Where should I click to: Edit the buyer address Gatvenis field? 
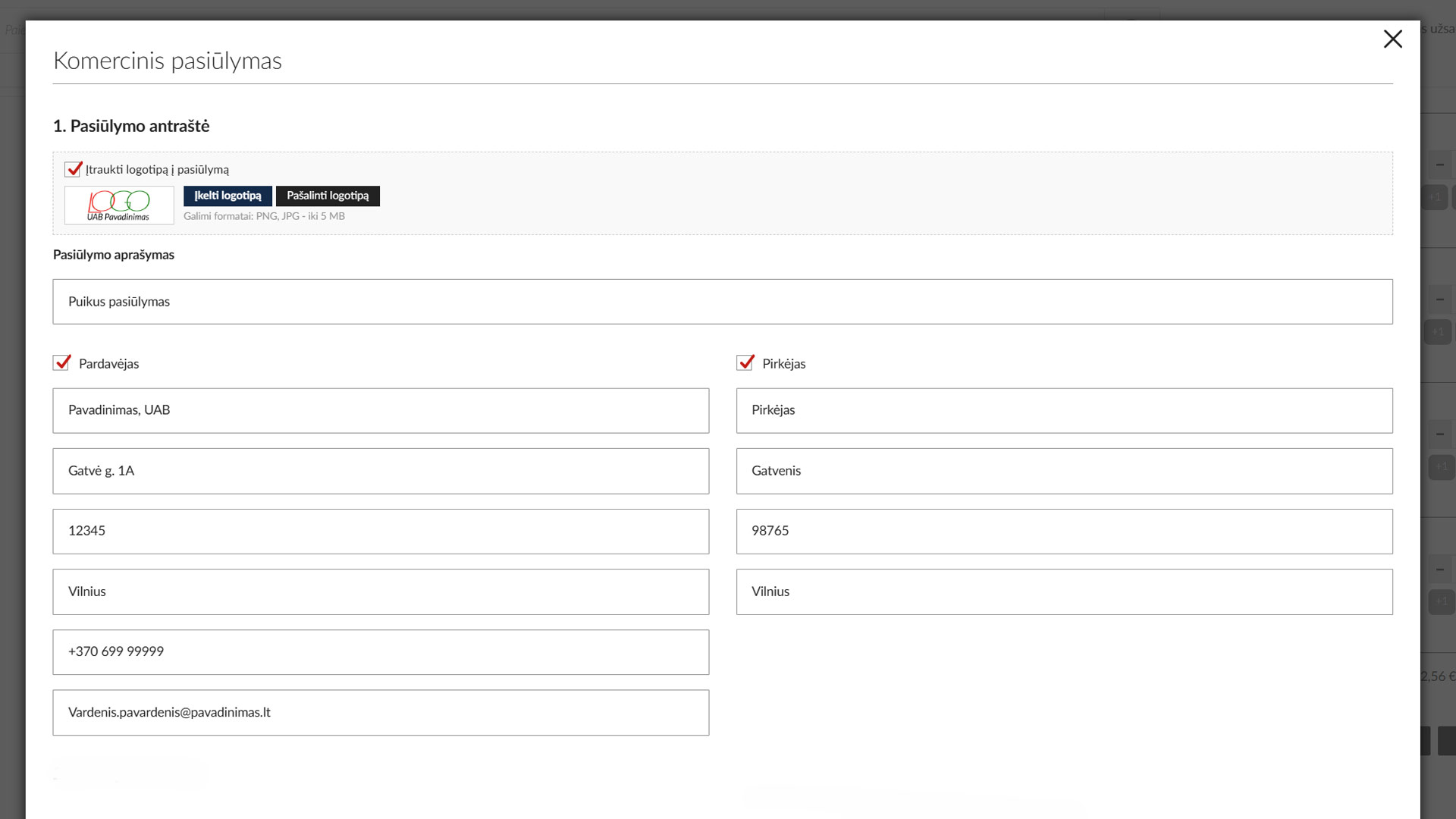point(1065,471)
